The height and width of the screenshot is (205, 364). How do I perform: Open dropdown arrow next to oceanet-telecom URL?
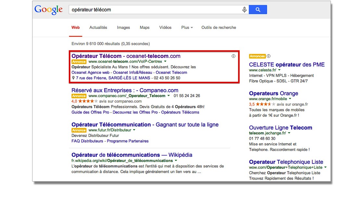point(165,61)
